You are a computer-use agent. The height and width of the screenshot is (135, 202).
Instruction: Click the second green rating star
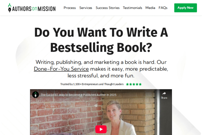[130, 84]
